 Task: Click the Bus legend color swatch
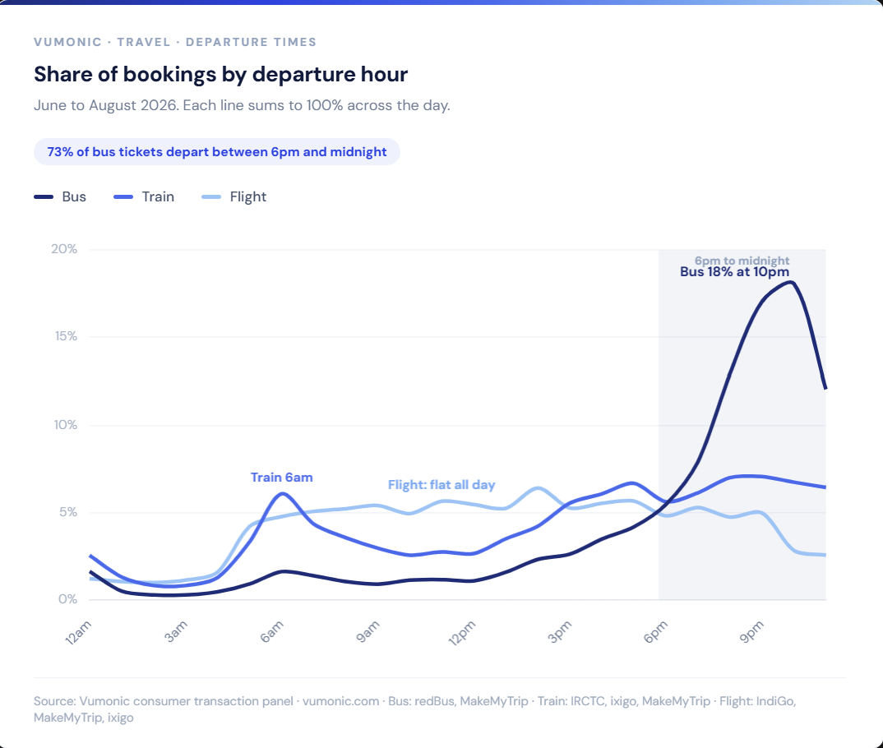pos(44,197)
